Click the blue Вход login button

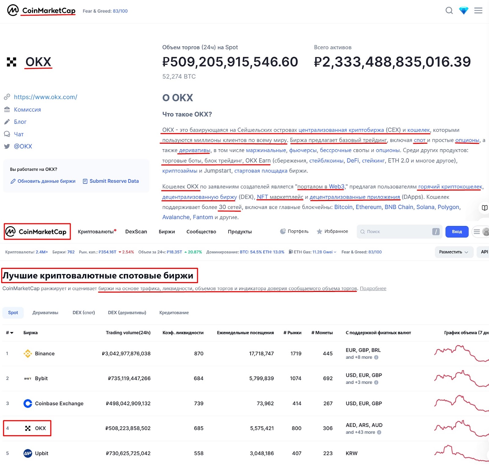click(457, 232)
